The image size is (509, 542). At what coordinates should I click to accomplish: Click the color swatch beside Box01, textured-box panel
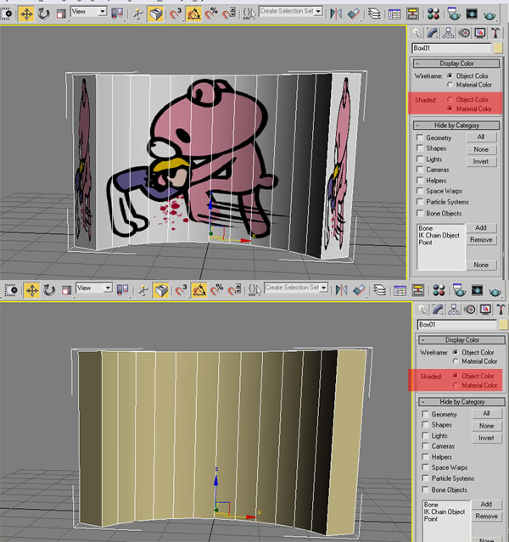pos(498,48)
